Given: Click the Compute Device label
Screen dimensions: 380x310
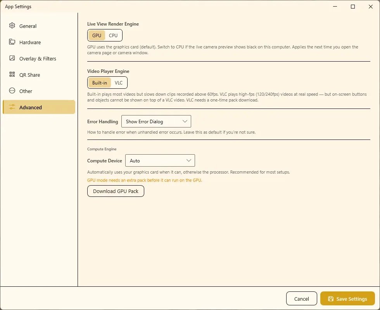Looking at the screenshot, I should tap(104, 160).
